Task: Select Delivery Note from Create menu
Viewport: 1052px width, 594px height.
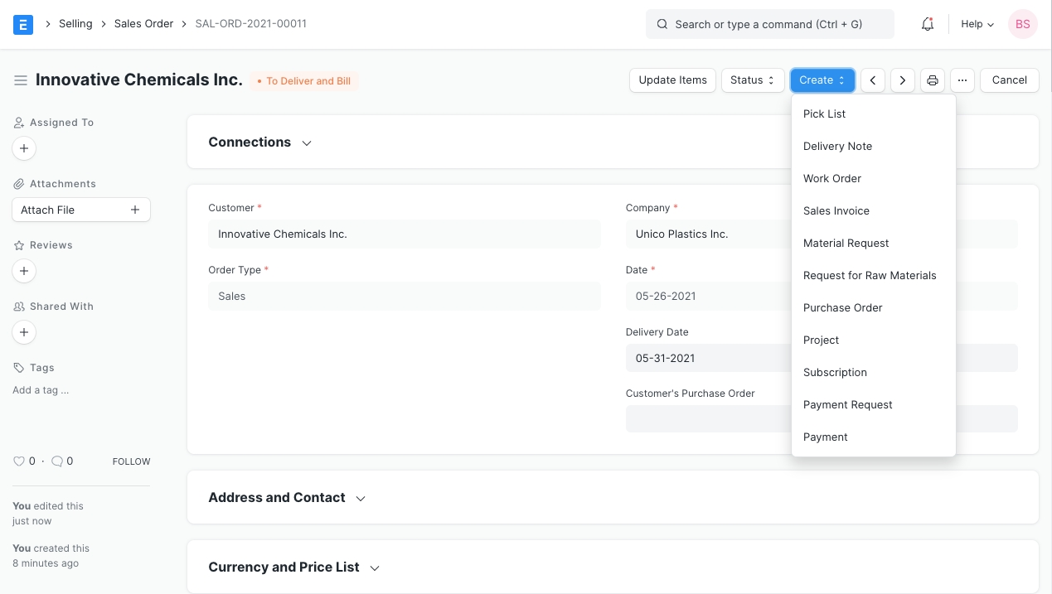Action: (x=837, y=146)
